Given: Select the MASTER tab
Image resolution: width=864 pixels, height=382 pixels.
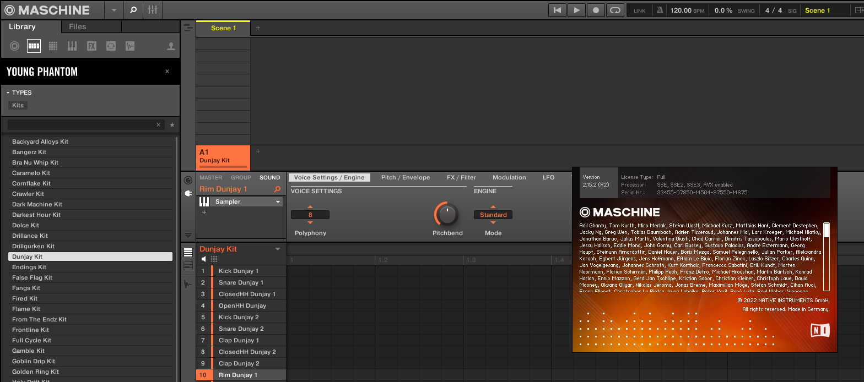Looking at the screenshot, I should point(211,178).
